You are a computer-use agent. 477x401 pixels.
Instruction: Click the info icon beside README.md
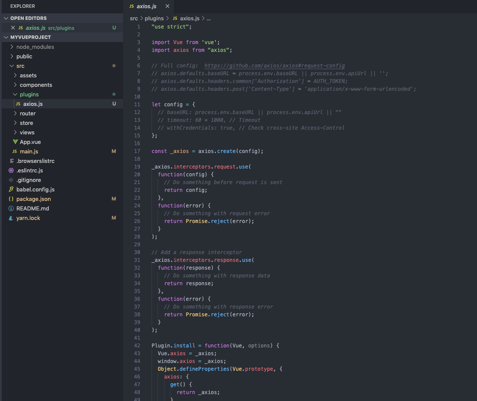coord(11,209)
